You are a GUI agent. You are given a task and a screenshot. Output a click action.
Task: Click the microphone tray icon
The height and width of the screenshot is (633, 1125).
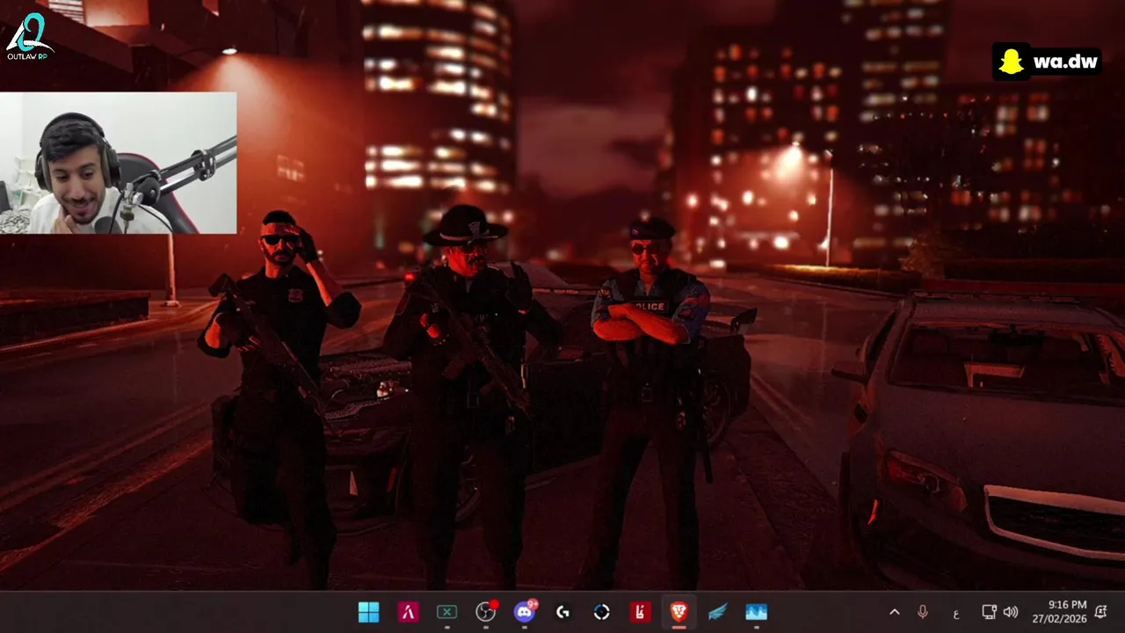923,612
